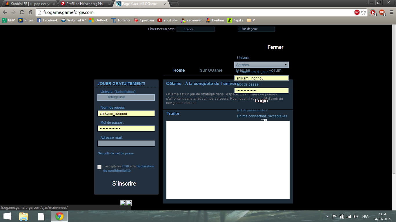Open the Zapiks bookmark
Viewport: 396px width, 222px height.
pyautogui.click(x=235, y=20)
